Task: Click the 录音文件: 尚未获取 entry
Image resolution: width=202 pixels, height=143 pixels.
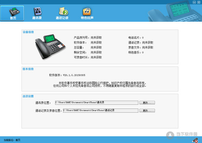Action: point(141,48)
